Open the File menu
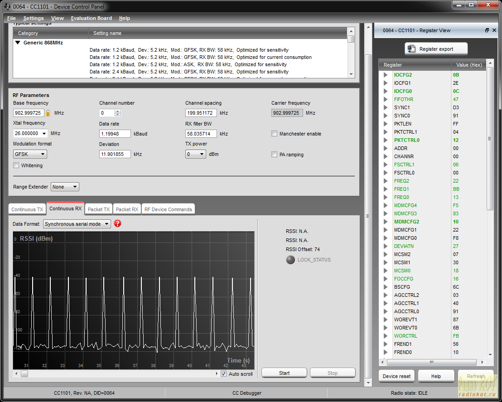This screenshot has width=502, height=402. (11, 18)
